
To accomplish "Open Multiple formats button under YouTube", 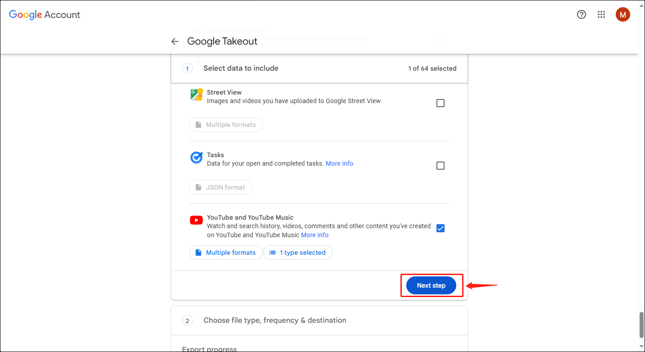I will 226,253.
